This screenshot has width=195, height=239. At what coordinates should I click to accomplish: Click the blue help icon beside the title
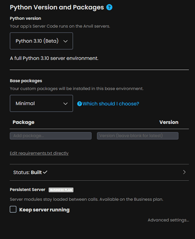coord(109,7)
